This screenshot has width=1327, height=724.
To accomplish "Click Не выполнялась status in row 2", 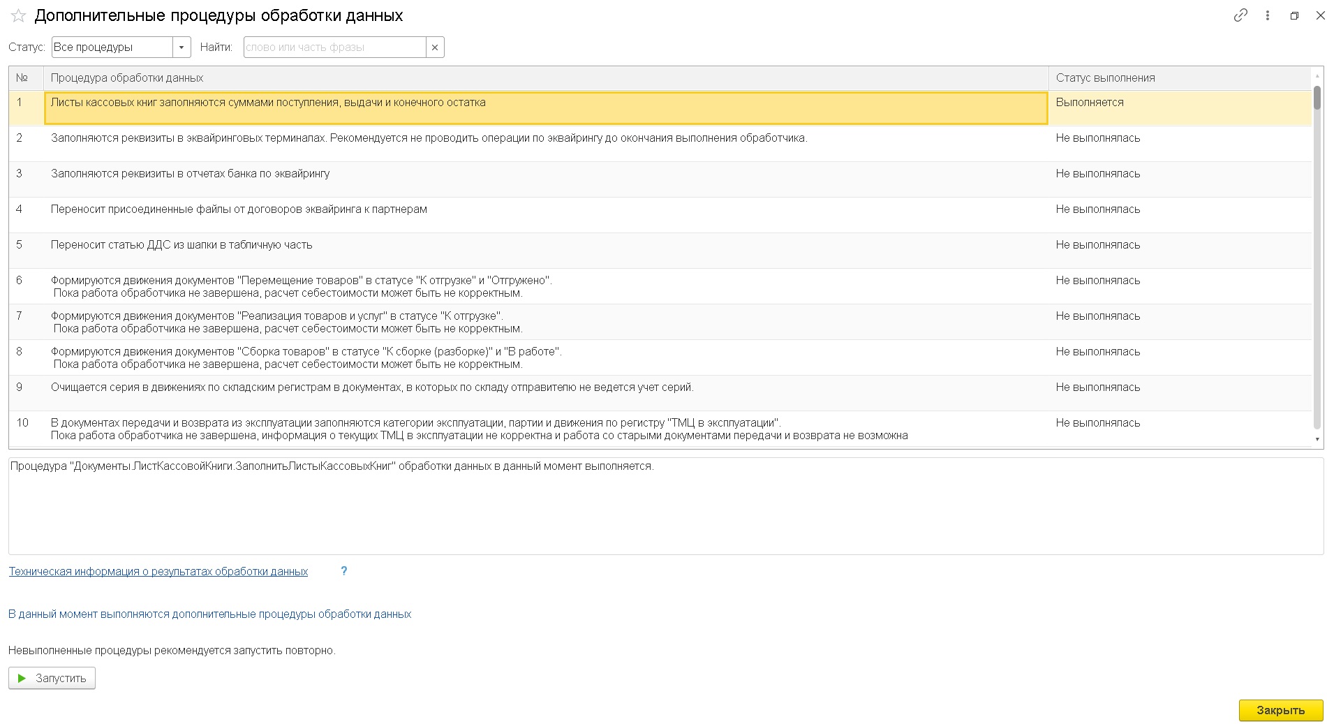I will (x=1180, y=144).
